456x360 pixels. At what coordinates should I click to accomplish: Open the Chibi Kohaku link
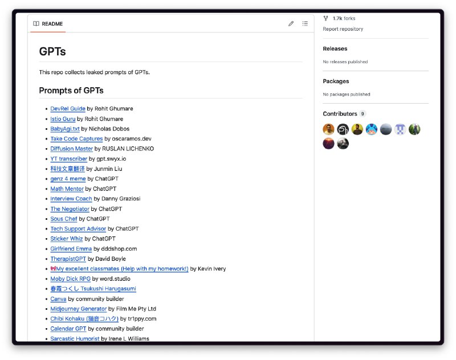[x=84, y=319]
